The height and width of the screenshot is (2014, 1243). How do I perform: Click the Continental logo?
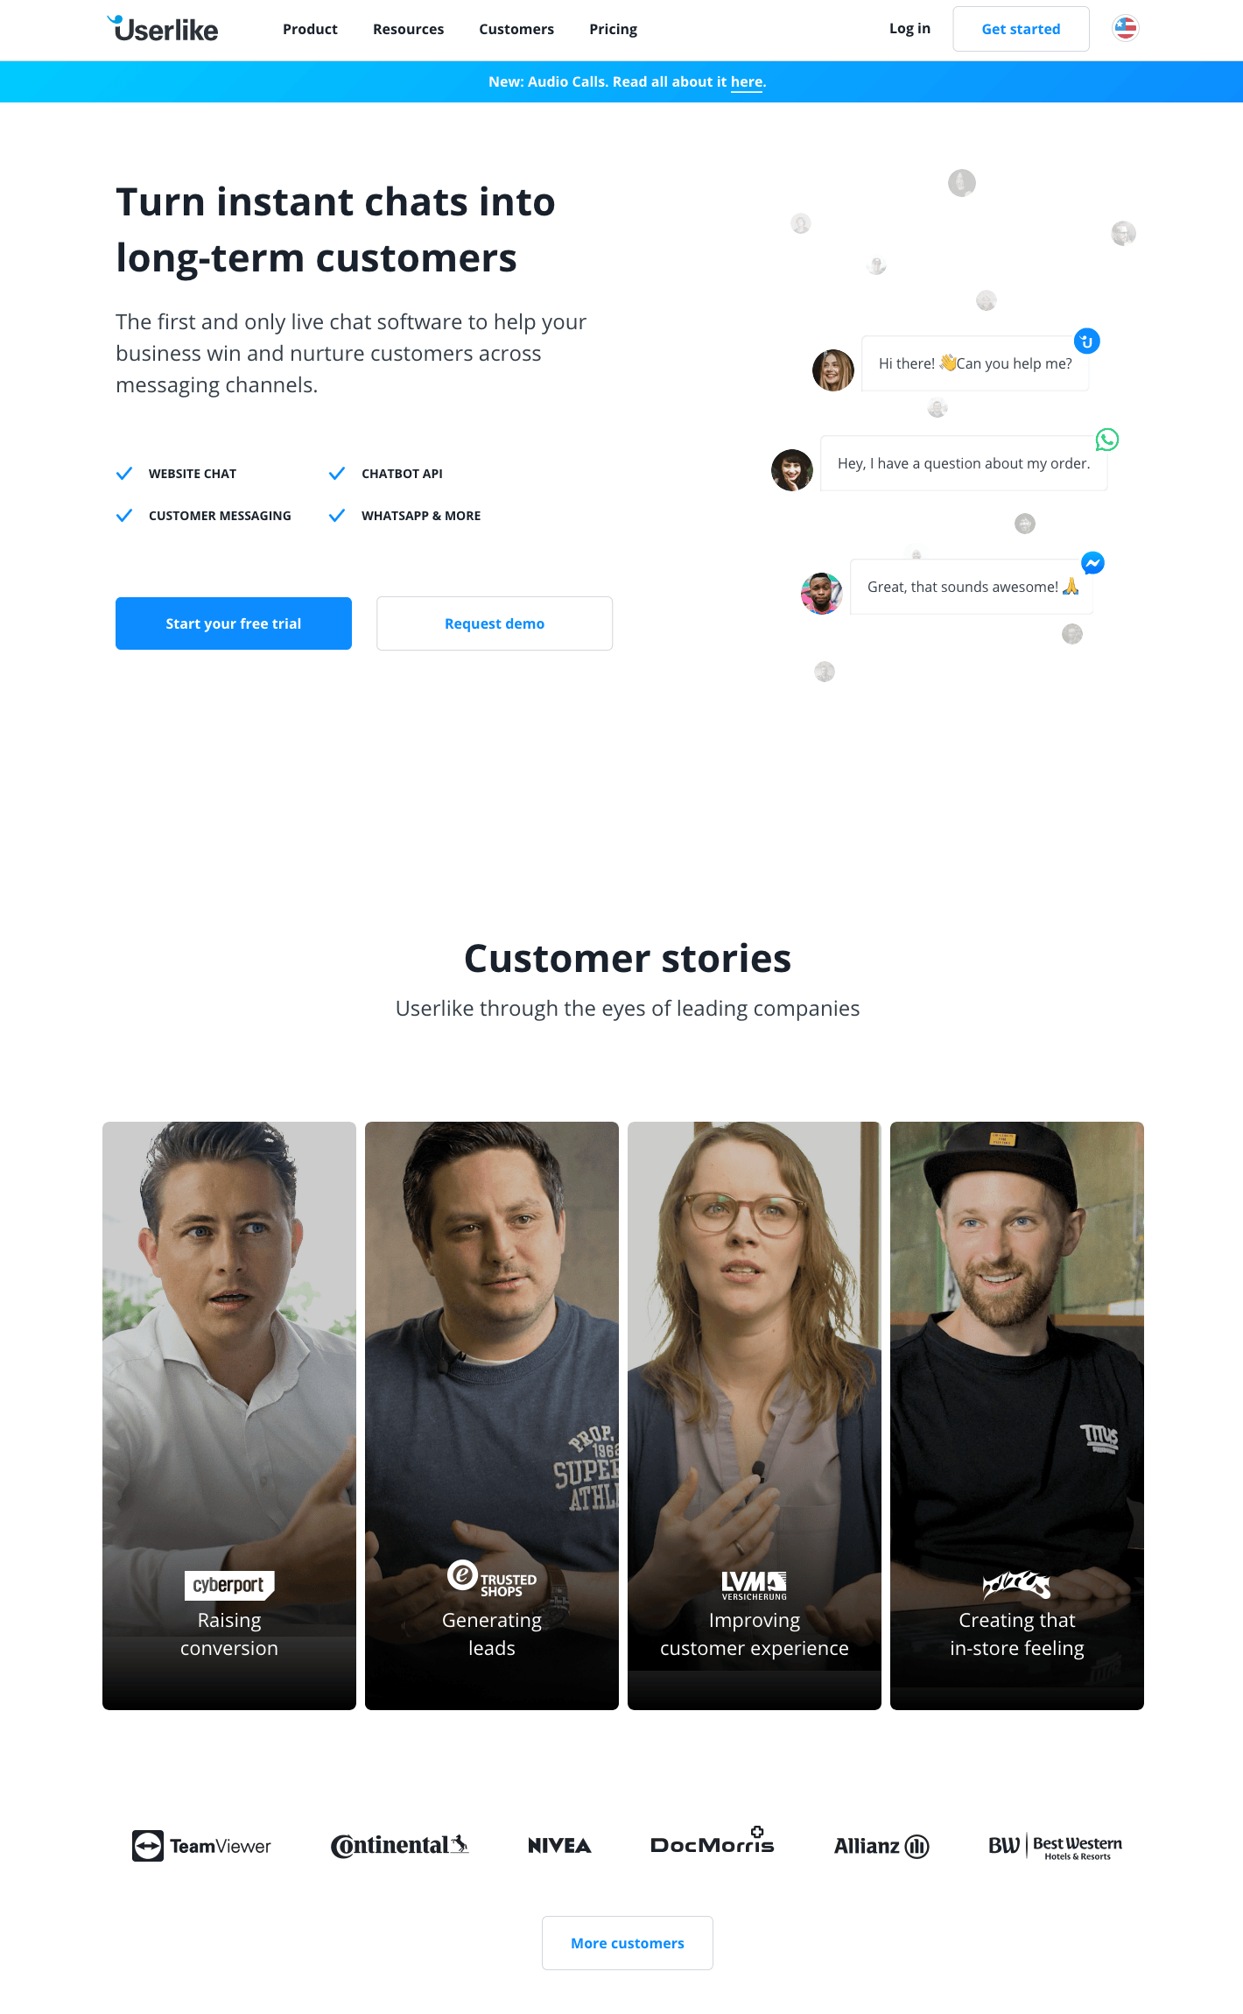pyautogui.click(x=399, y=1846)
